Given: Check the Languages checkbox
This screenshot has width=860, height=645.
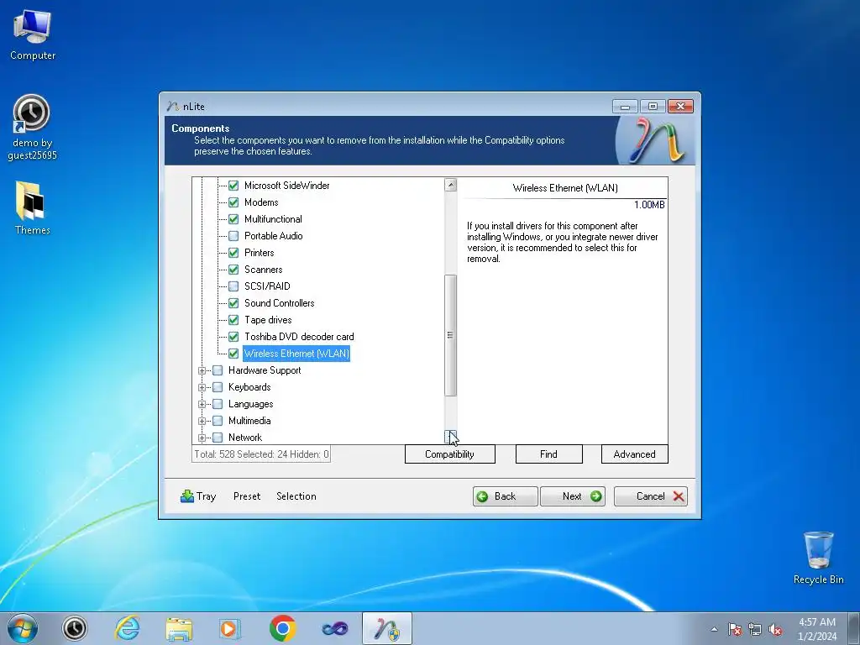Looking at the screenshot, I should coord(218,404).
